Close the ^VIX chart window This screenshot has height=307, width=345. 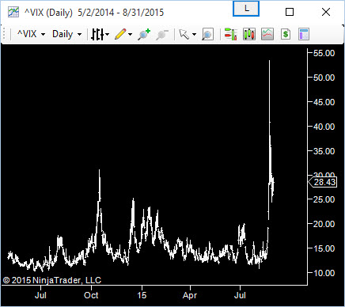pos(326,12)
